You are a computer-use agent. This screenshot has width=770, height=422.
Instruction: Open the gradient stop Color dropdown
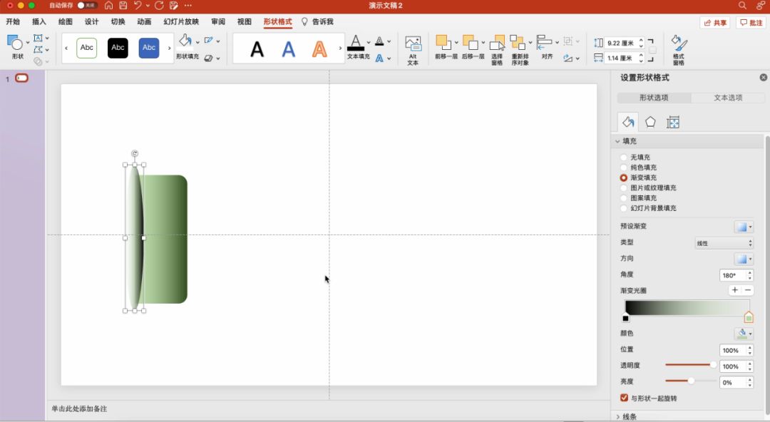click(744, 334)
